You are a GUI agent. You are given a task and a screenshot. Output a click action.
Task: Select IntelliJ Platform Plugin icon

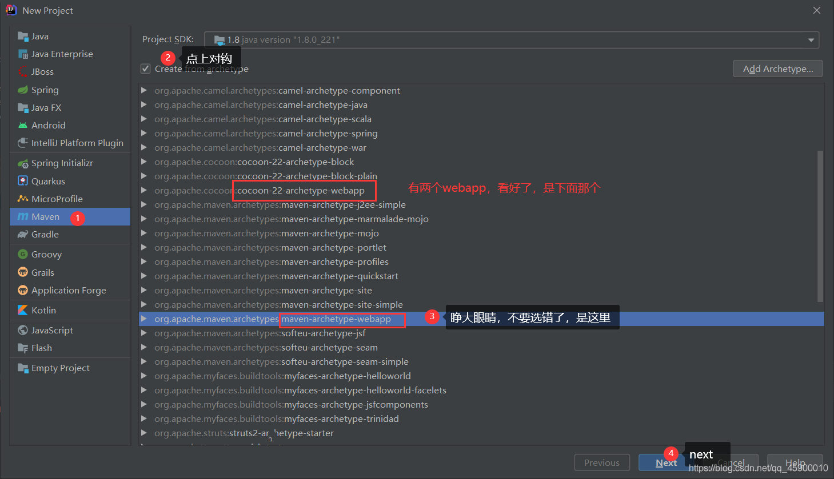[23, 143]
